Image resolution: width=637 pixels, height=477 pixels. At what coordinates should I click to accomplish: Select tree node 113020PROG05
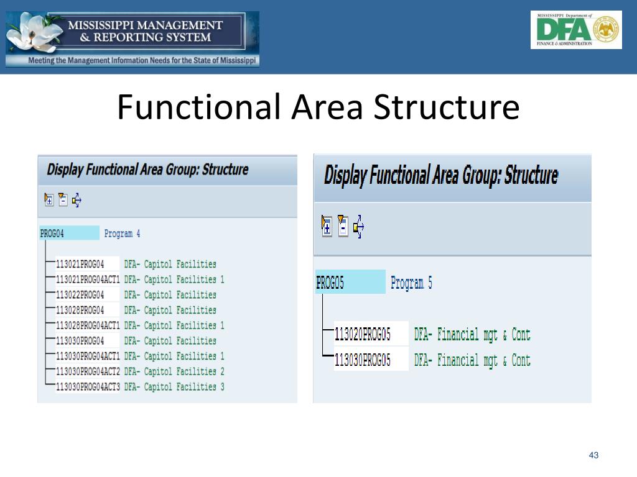[x=371, y=334]
